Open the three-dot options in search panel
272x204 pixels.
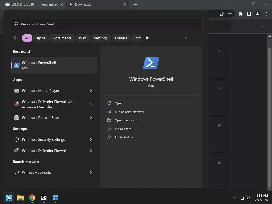tap(187, 38)
